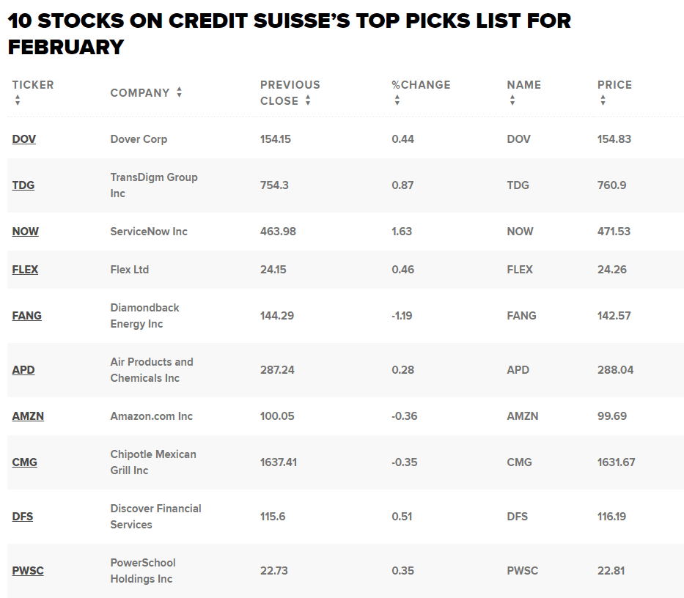Follow the PWSC ticker link

click(28, 570)
